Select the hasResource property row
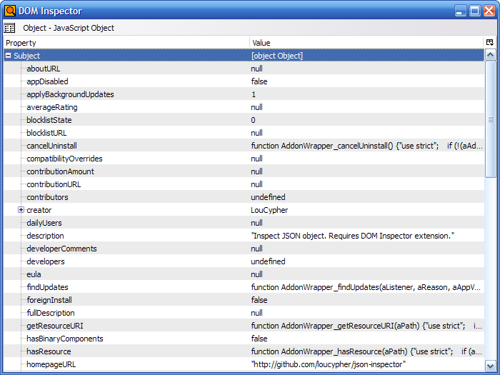Image resolution: width=500 pixels, height=375 pixels. click(x=244, y=351)
